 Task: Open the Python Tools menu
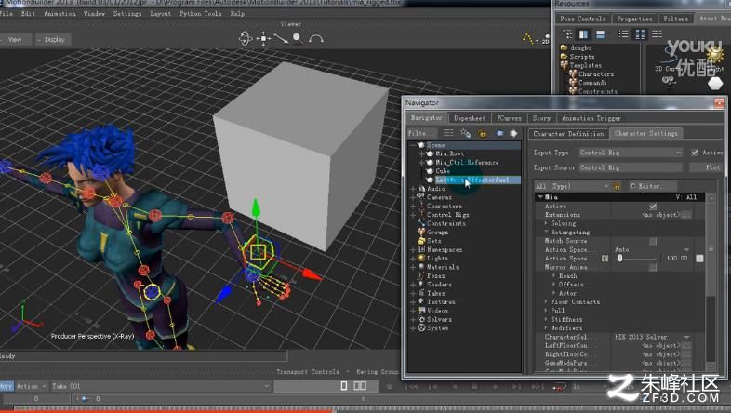pos(201,14)
